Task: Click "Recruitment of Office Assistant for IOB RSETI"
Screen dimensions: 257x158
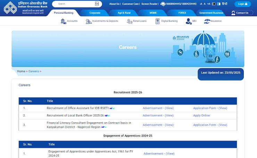Action: [77, 108]
